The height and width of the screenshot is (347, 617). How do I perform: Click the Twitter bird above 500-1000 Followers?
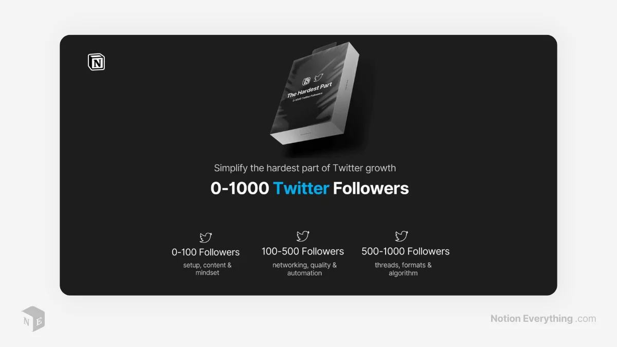pyautogui.click(x=401, y=236)
